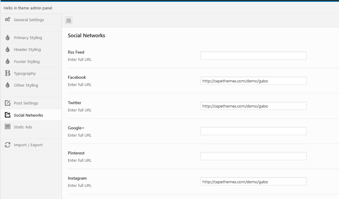
Task: Click the Header Styling droplet icon
Action: click(8, 50)
